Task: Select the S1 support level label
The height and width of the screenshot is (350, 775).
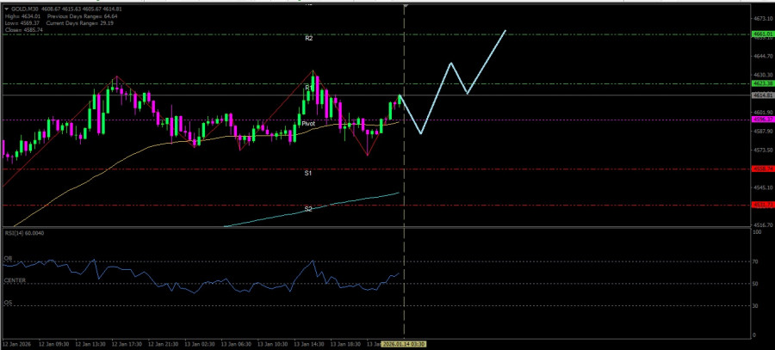Action: pos(307,173)
